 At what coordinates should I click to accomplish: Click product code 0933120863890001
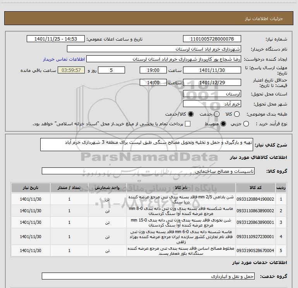point(255,222)
